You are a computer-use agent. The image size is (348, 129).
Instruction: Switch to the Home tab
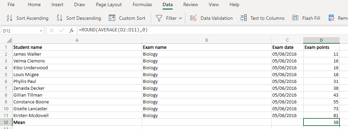pos(34,5)
